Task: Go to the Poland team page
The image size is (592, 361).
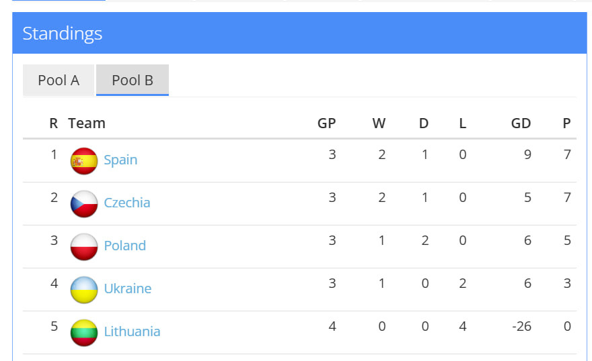Action: 124,246
